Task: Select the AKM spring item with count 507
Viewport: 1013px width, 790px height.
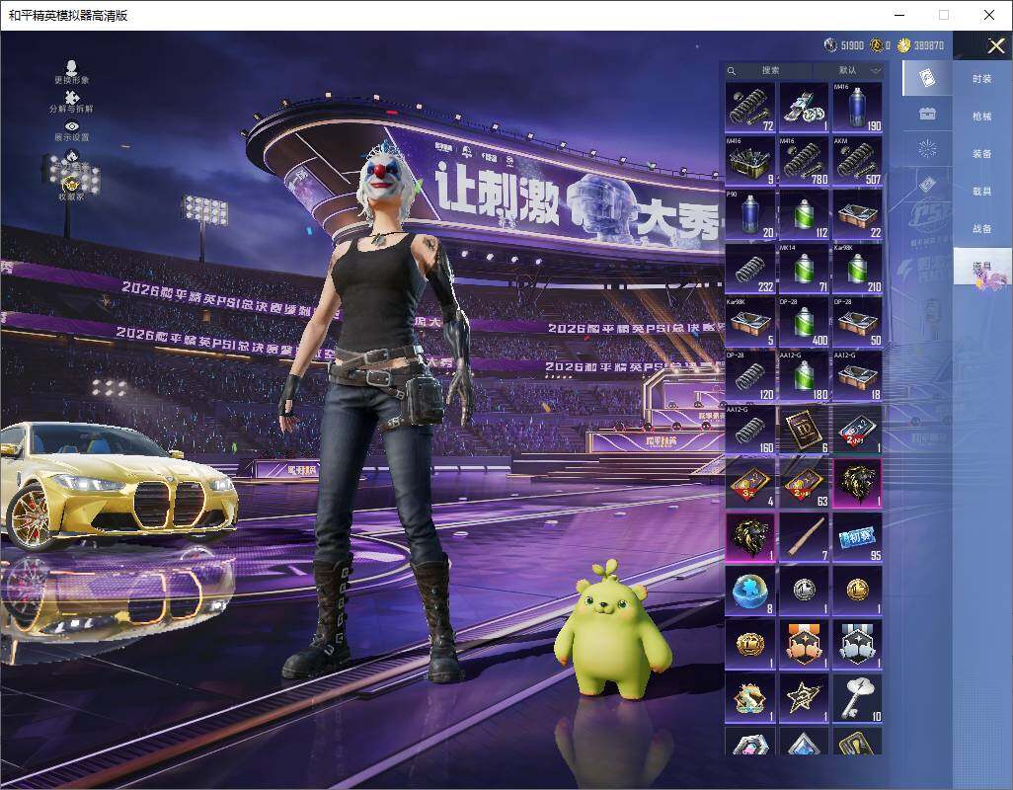Action: coord(857,161)
